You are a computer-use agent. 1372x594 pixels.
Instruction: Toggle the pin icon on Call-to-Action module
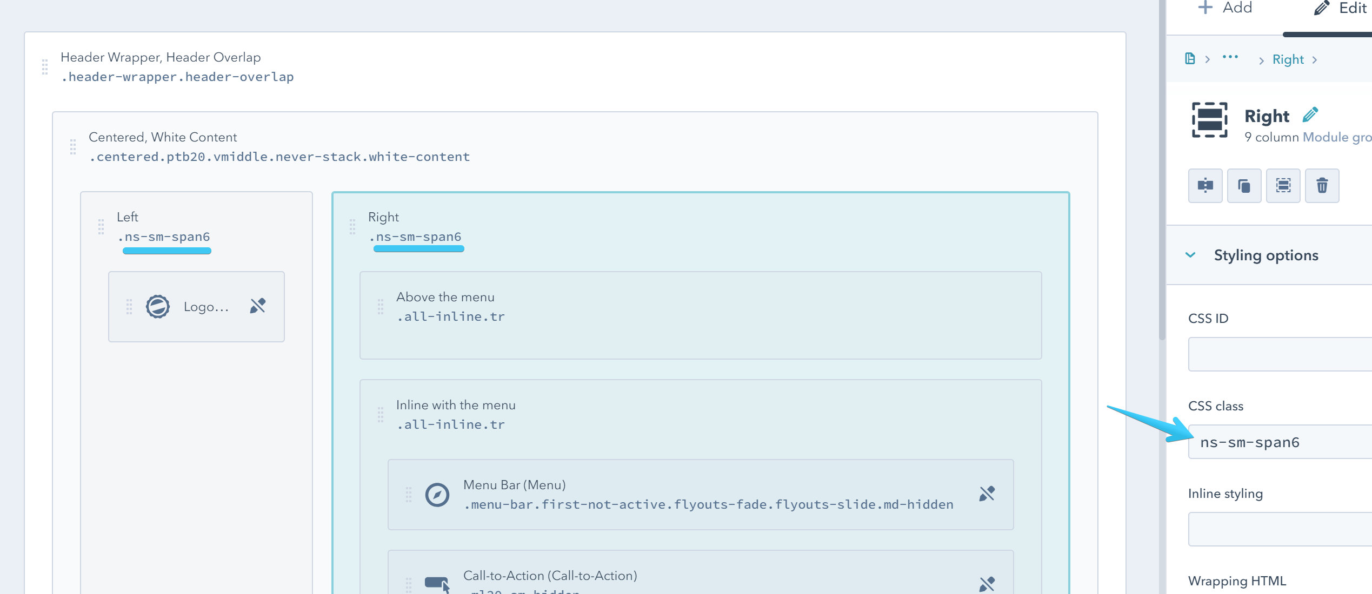987,584
